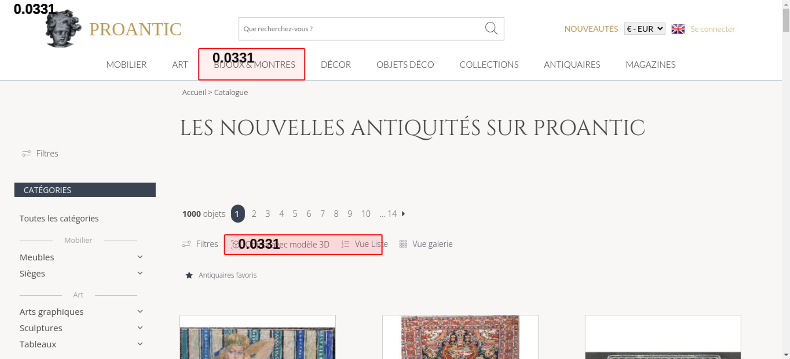Open the MAGAZINES menu

(651, 64)
